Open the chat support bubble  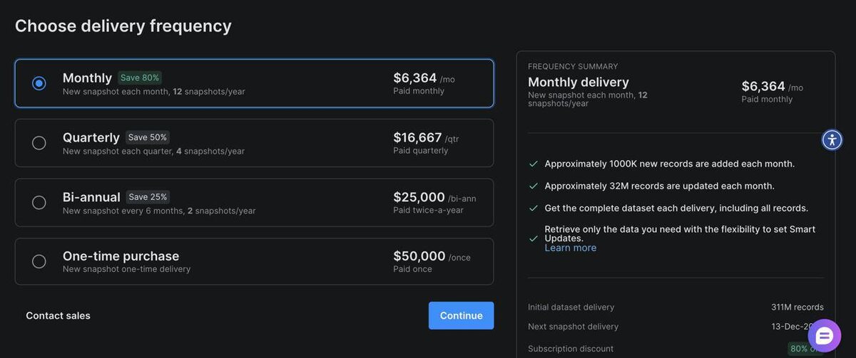pos(824,336)
